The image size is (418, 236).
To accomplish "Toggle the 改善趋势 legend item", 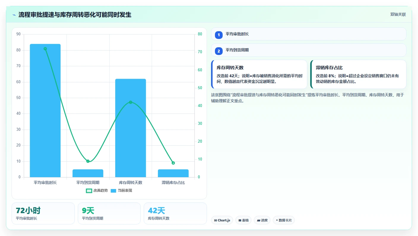I will [97, 191].
